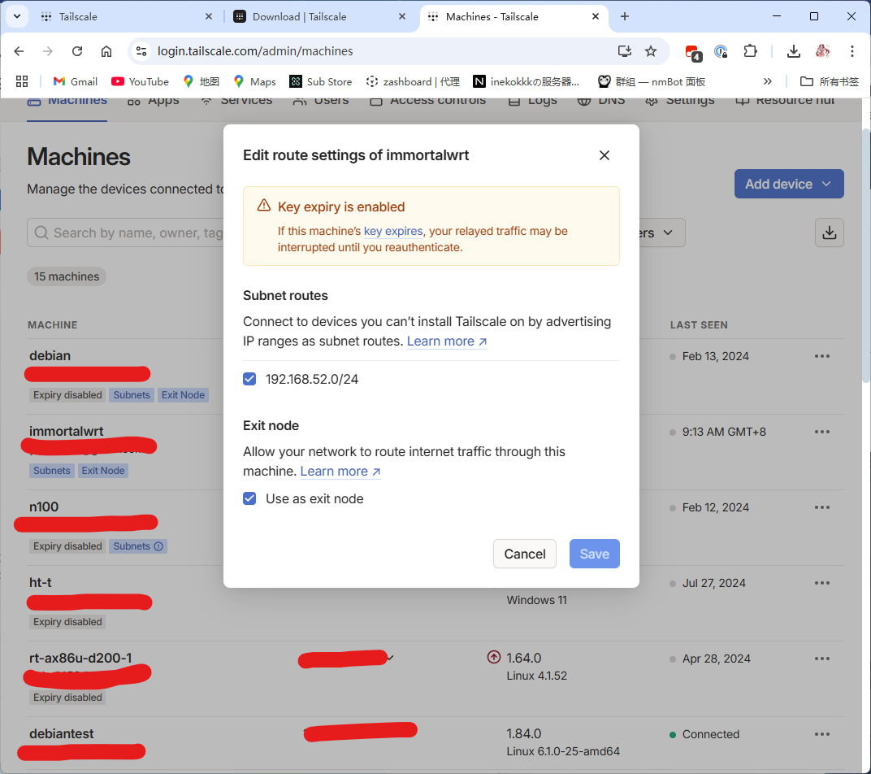The image size is (871, 774).
Task: Click the download machines list icon
Action: [829, 233]
